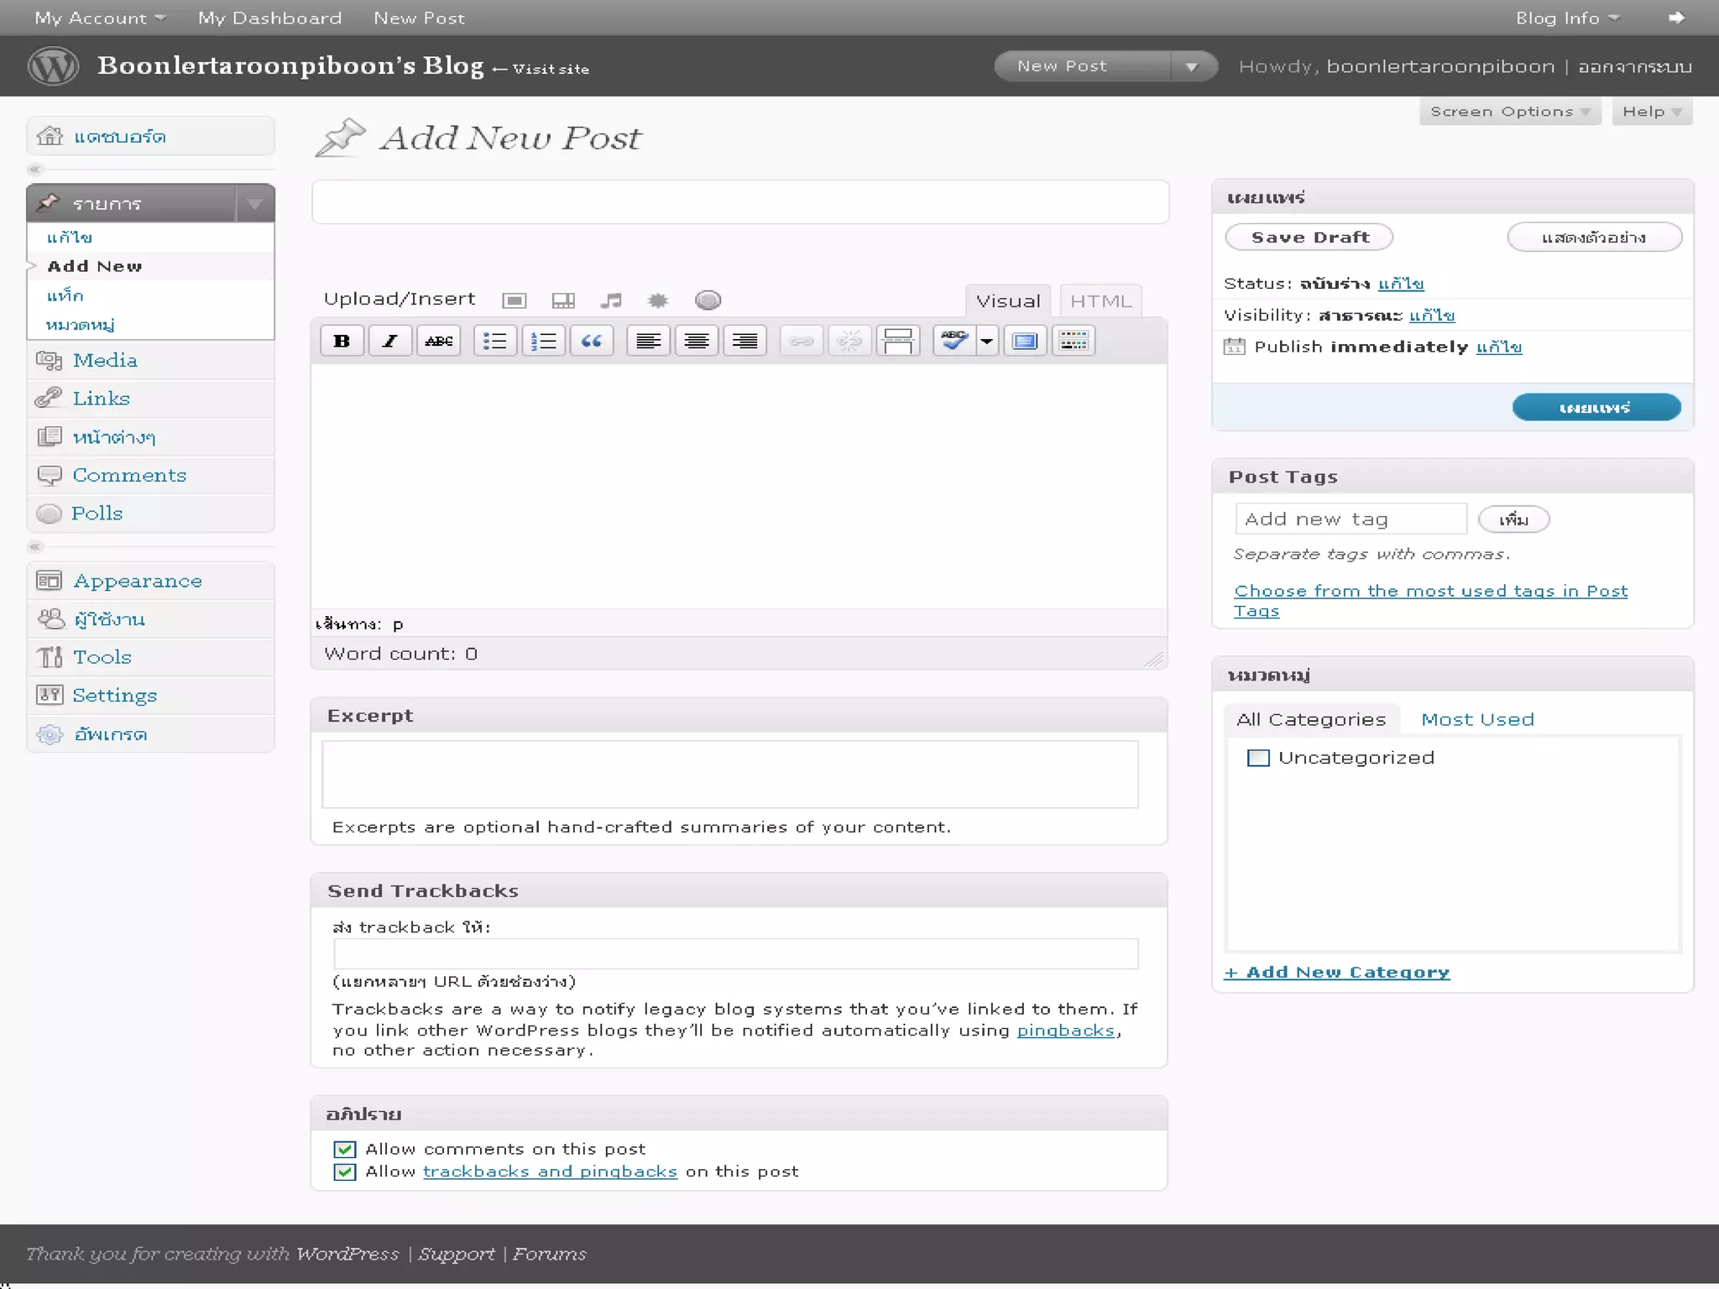
Task: Disable Allow trackbacks and pingbacks checkbox
Action: tap(345, 1172)
